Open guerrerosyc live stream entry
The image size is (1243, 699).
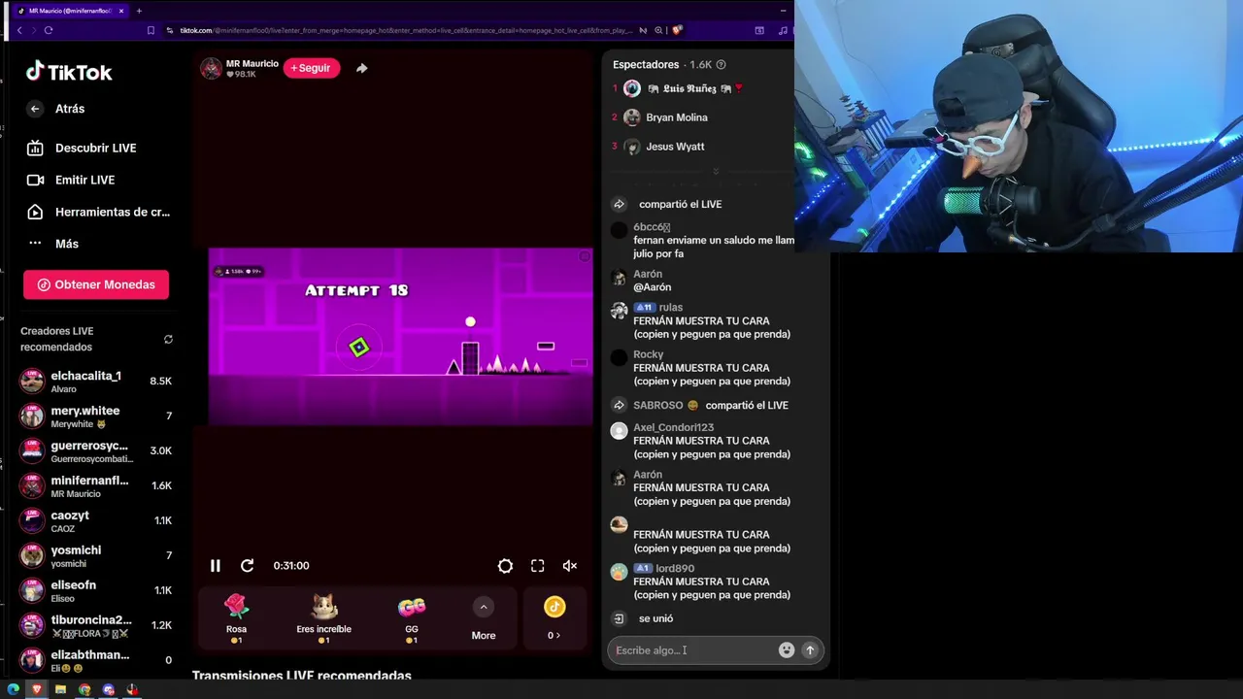pos(96,451)
